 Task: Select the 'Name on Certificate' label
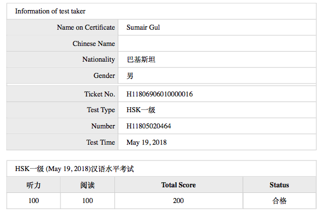click(x=86, y=27)
